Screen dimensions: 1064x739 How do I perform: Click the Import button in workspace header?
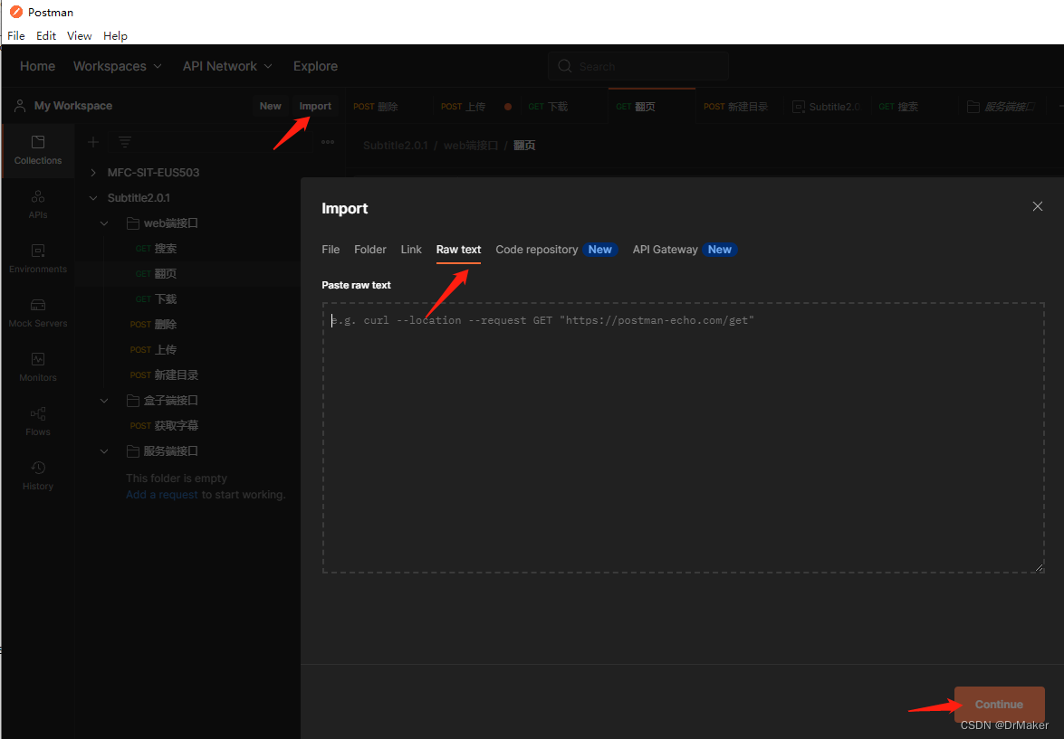click(x=315, y=106)
